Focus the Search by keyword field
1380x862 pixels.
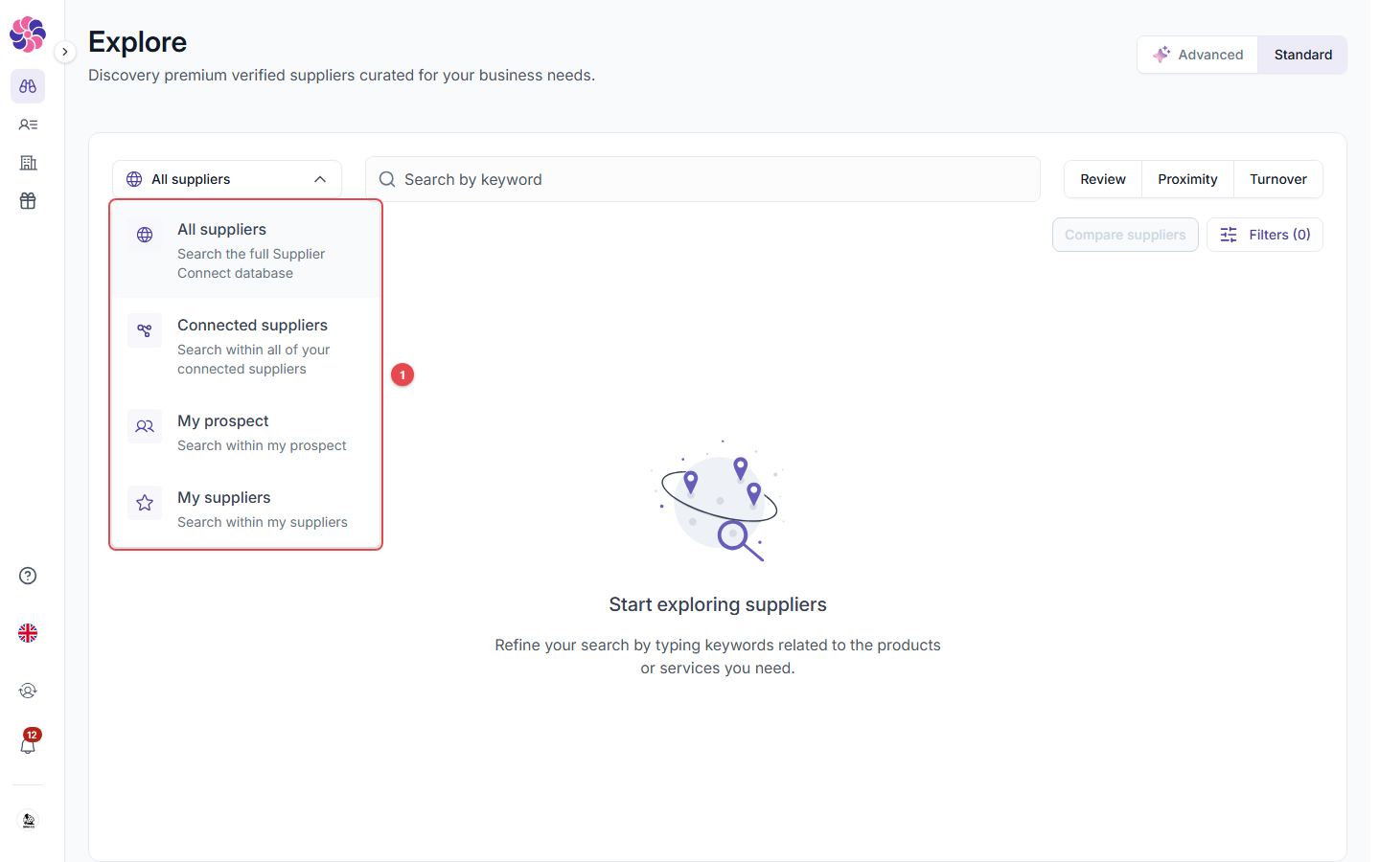coord(702,179)
